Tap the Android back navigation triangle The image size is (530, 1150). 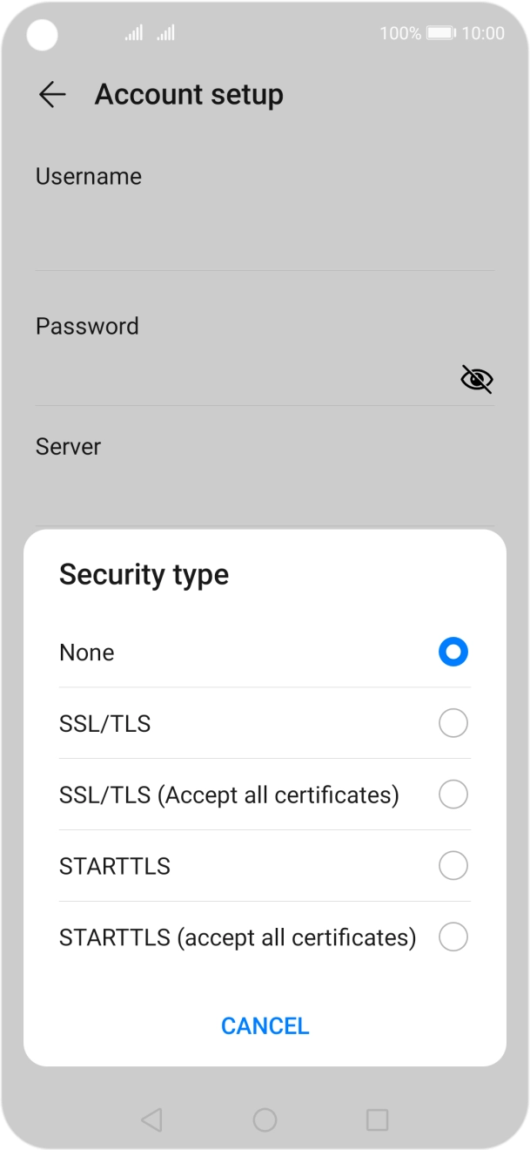(151, 1120)
